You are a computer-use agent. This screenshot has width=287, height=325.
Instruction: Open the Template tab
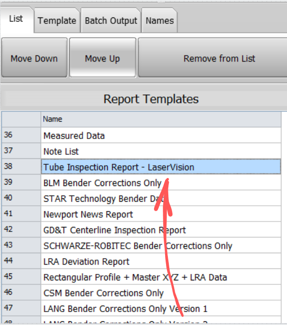57,21
